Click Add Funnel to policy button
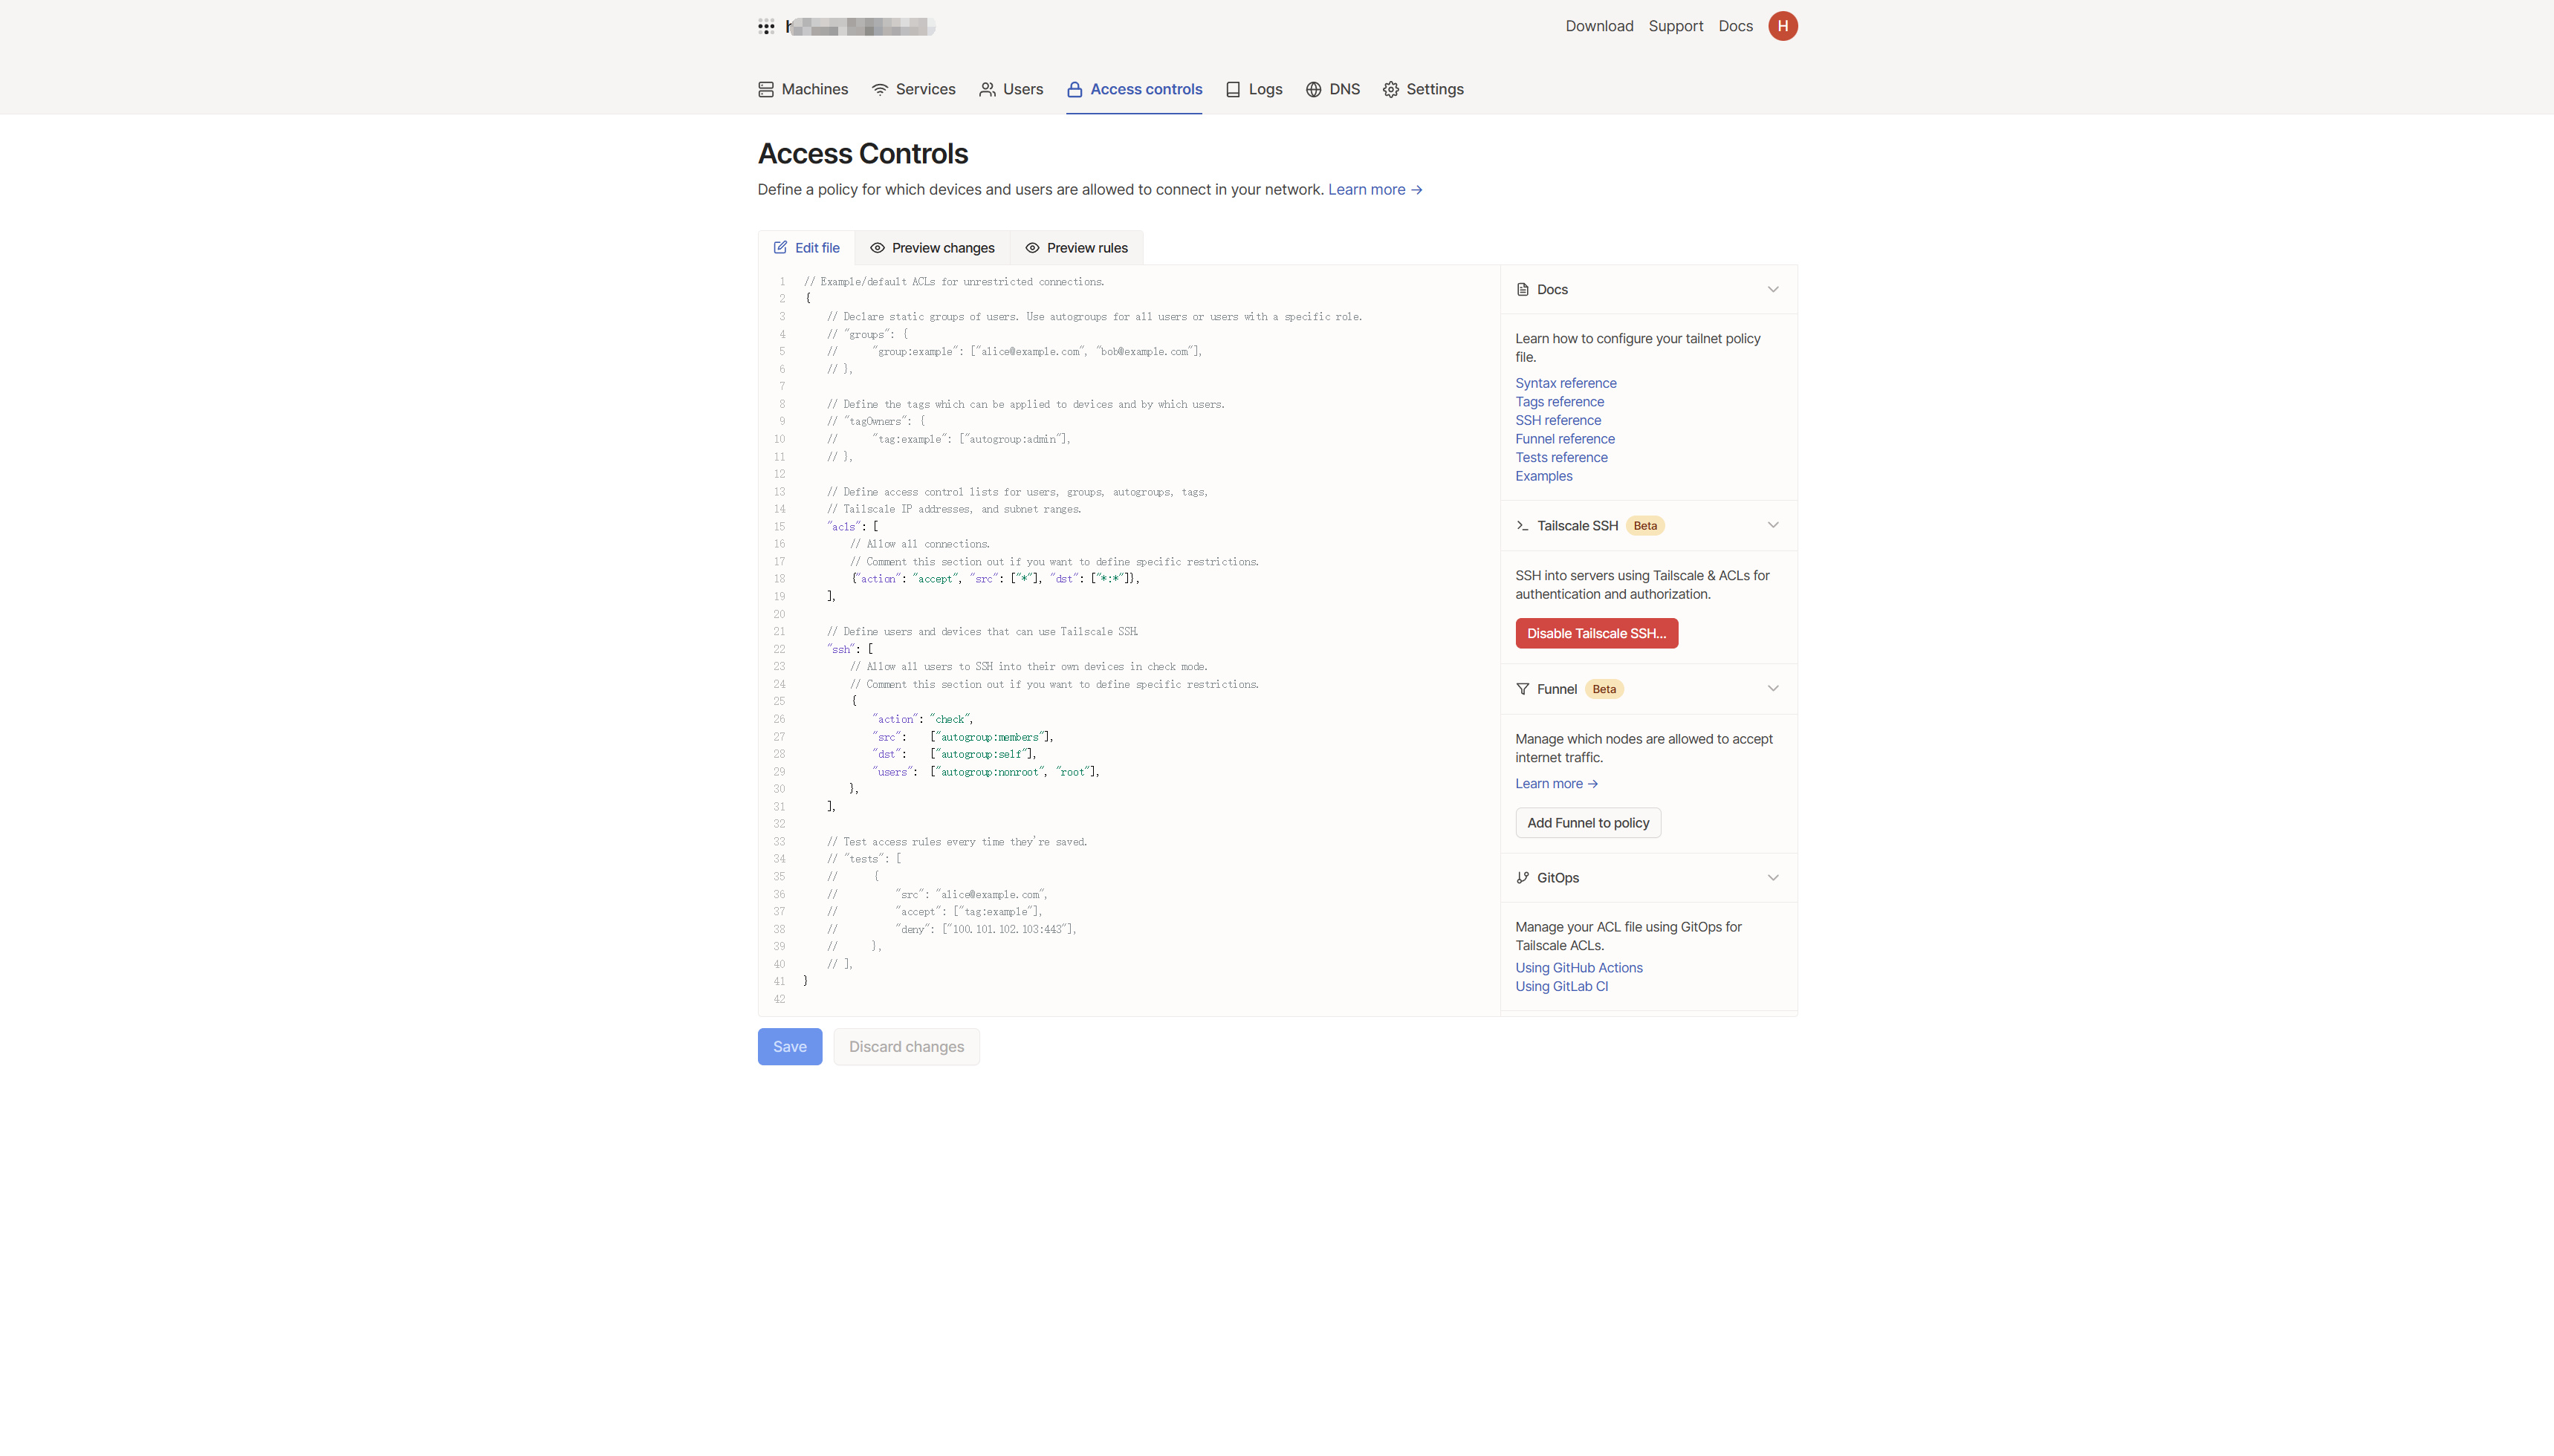Viewport: 2554px width, 1456px height. (1588, 823)
